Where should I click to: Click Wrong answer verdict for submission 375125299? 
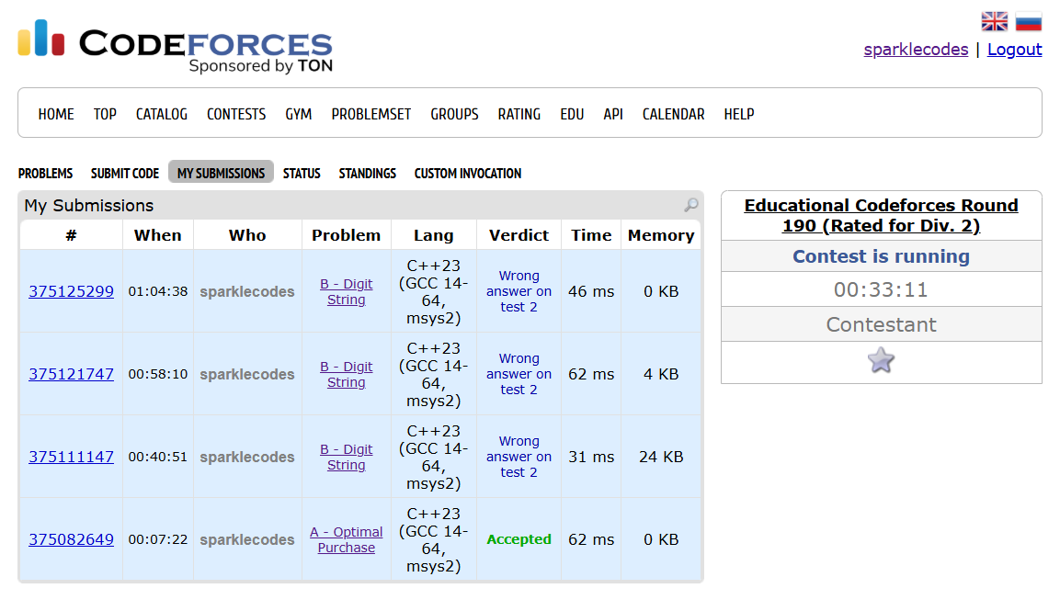[x=519, y=291]
